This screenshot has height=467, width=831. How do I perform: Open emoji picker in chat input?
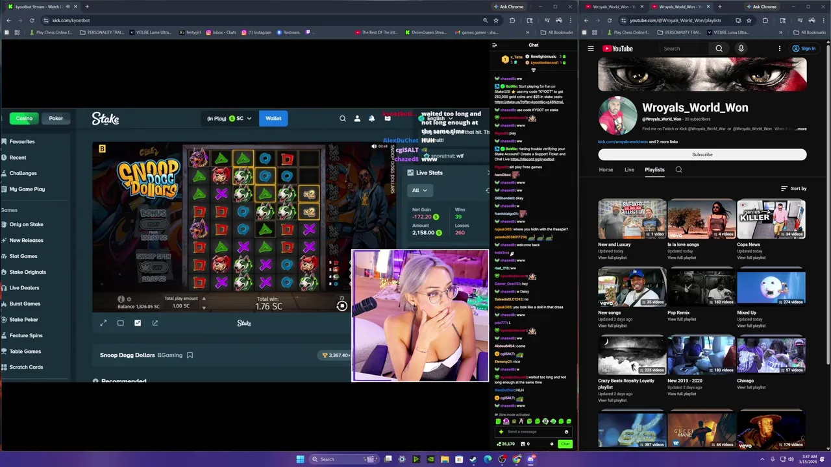(x=566, y=432)
